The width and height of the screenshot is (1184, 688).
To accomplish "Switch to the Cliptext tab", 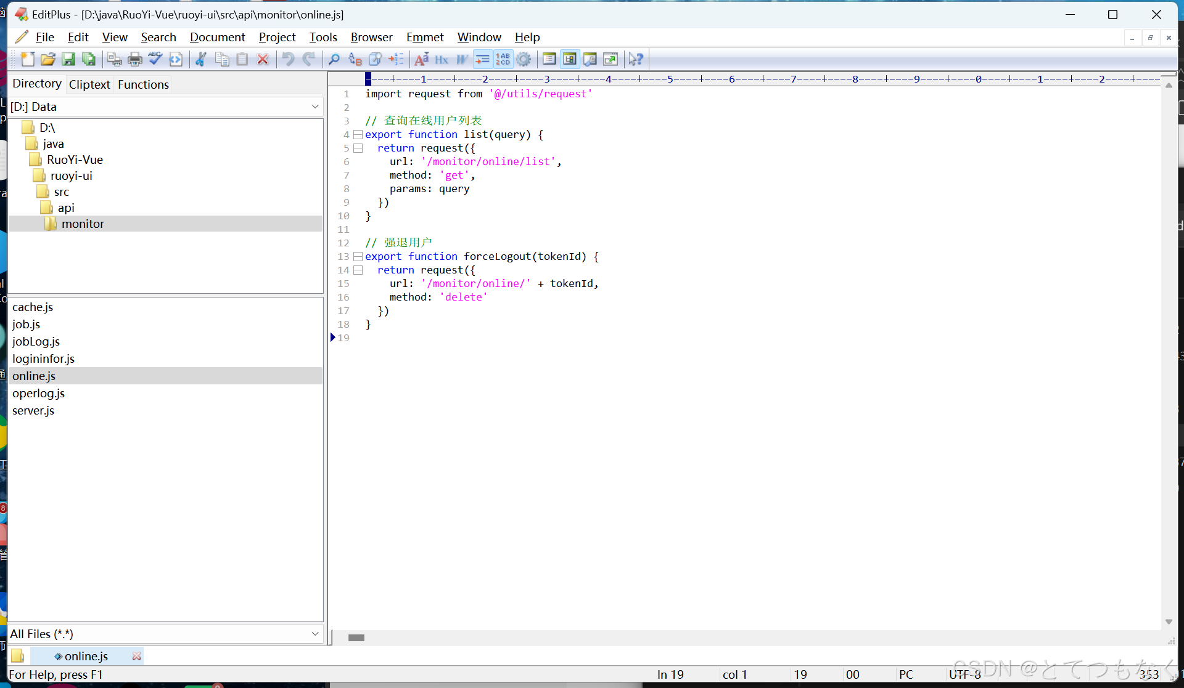I will [89, 84].
